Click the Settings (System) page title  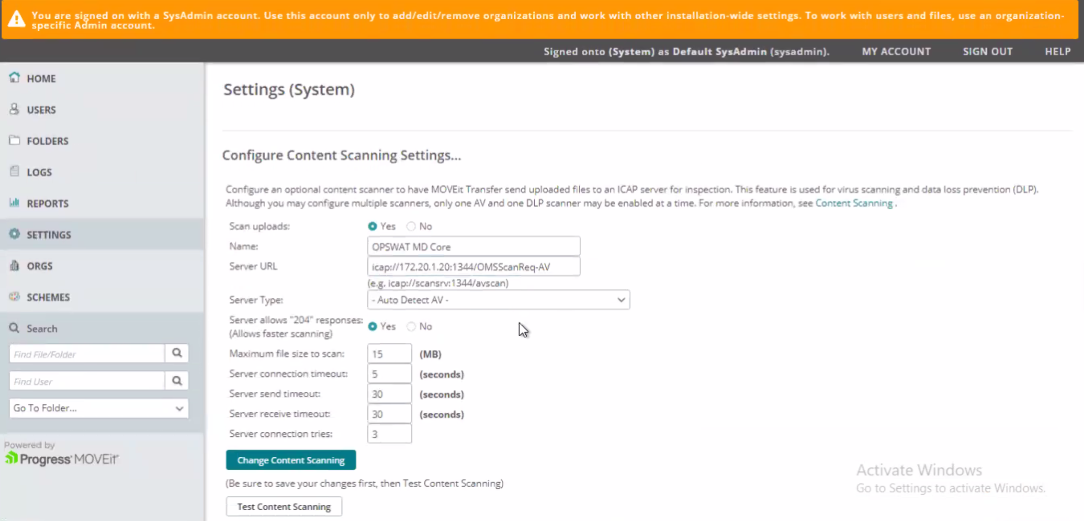[289, 89]
